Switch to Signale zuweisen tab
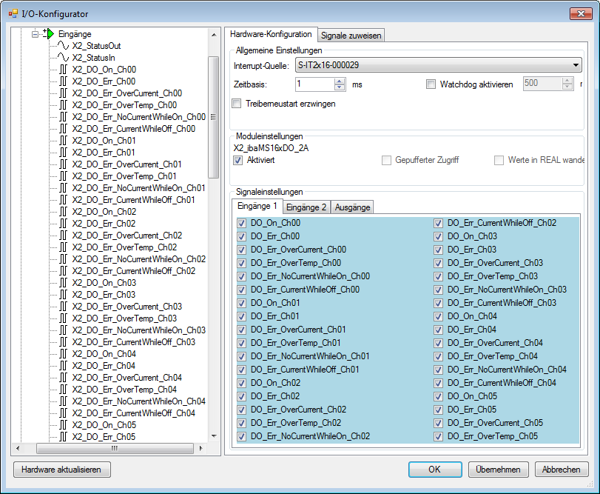The width and height of the screenshot is (600, 494). 351,35
